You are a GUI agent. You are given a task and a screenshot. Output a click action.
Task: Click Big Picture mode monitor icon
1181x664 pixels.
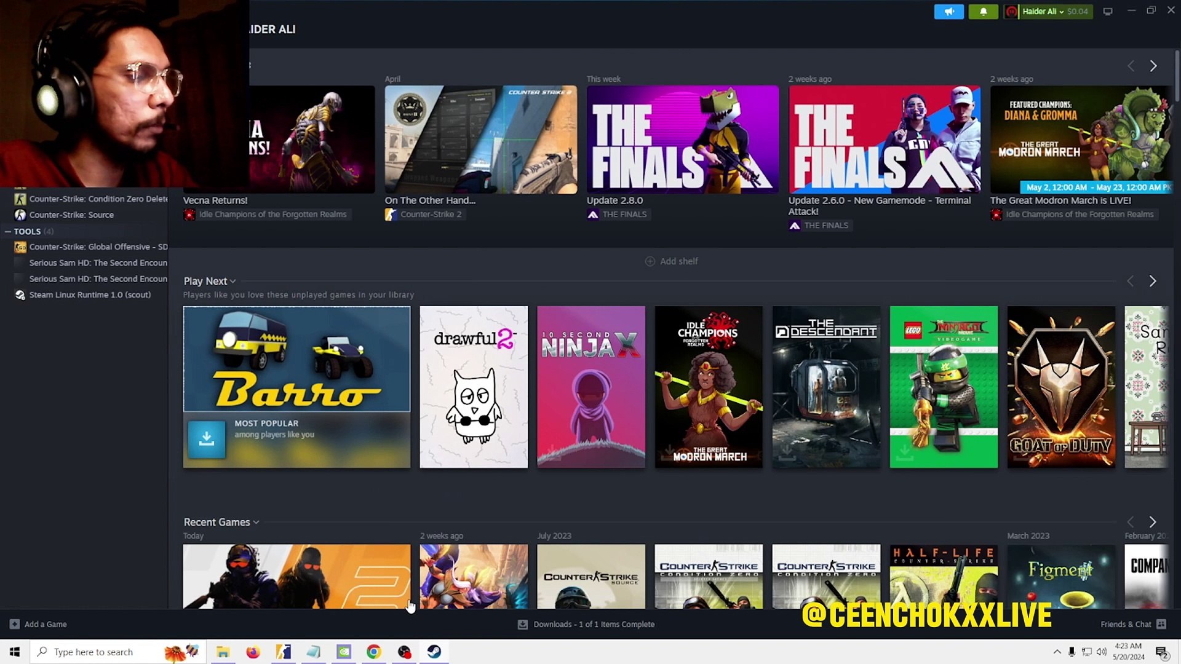click(x=1108, y=12)
